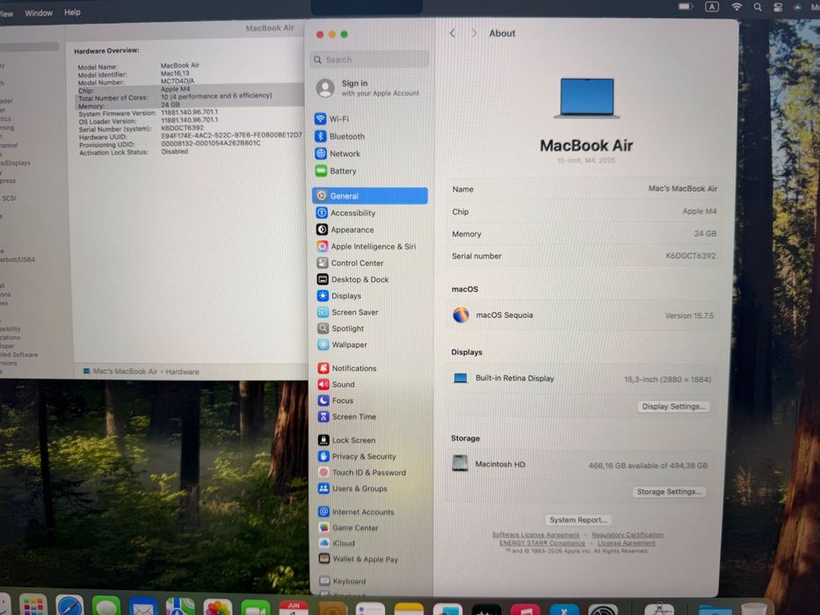Open Screen Time settings

(347, 416)
